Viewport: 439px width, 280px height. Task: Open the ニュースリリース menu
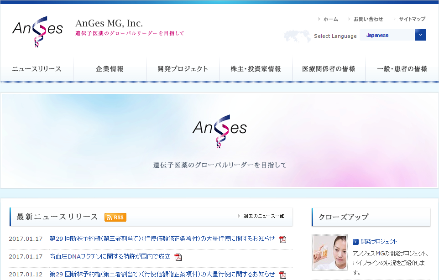pyautogui.click(x=37, y=69)
